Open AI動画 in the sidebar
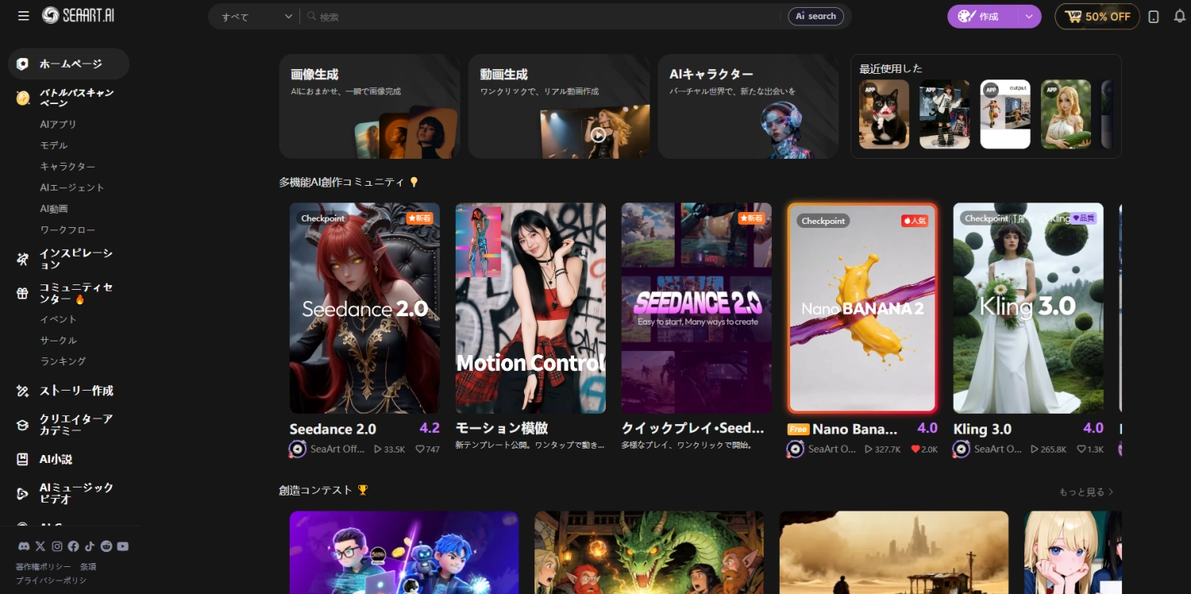This screenshot has width=1191, height=594. 54,209
